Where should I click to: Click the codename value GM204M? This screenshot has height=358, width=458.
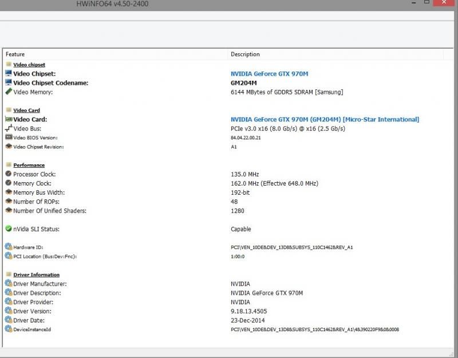coord(244,83)
